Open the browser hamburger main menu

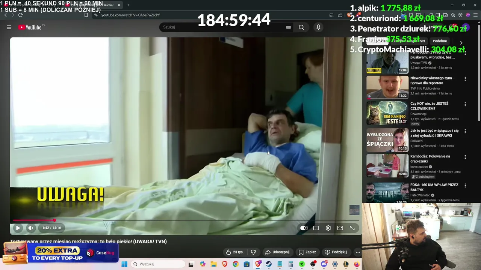[x=475, y=15]
